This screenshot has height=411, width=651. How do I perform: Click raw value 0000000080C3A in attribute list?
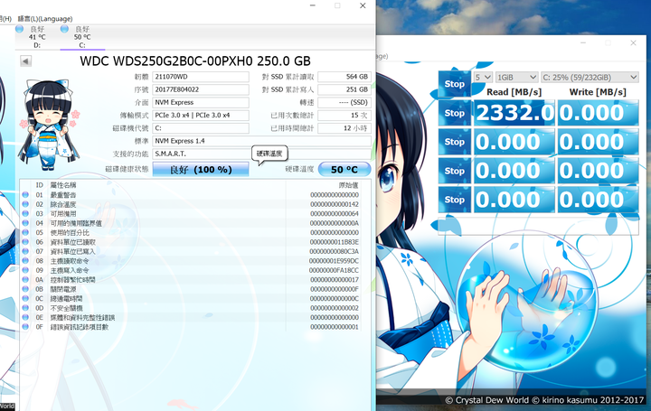(x=335, y=251)
